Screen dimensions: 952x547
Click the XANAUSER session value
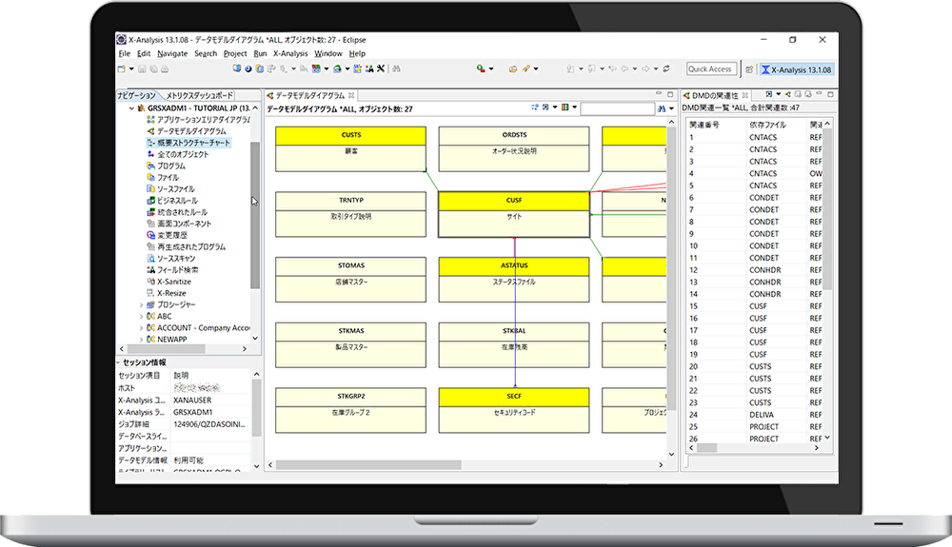(x=192, y=400)
